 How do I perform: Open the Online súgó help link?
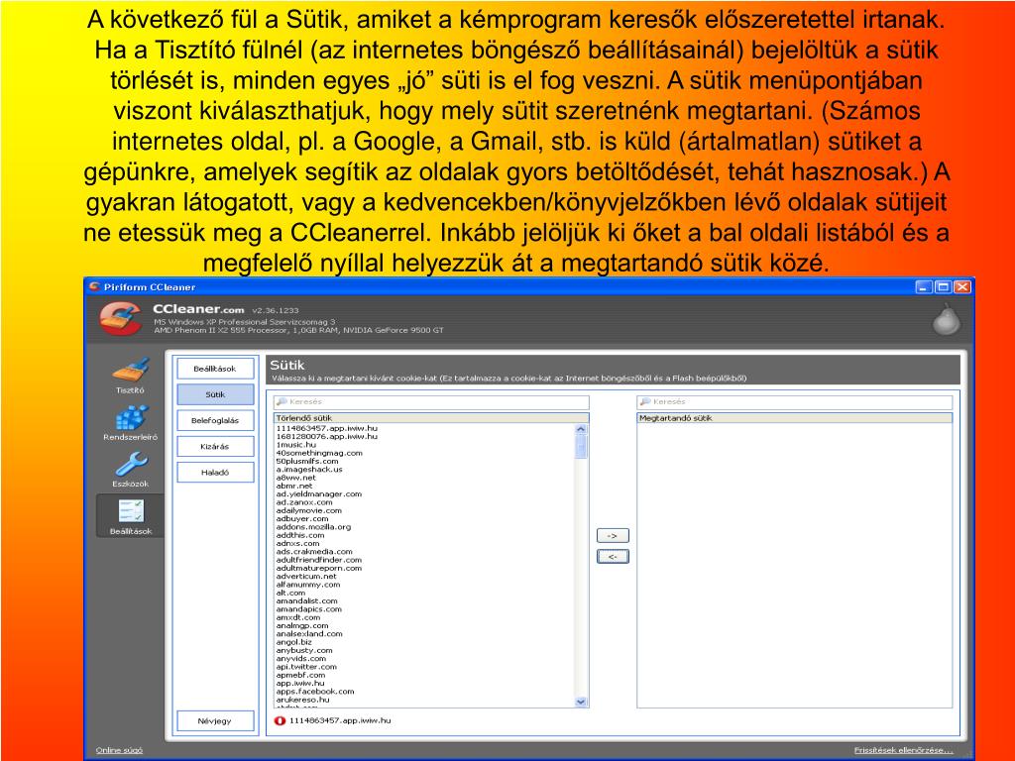(119, 751)
